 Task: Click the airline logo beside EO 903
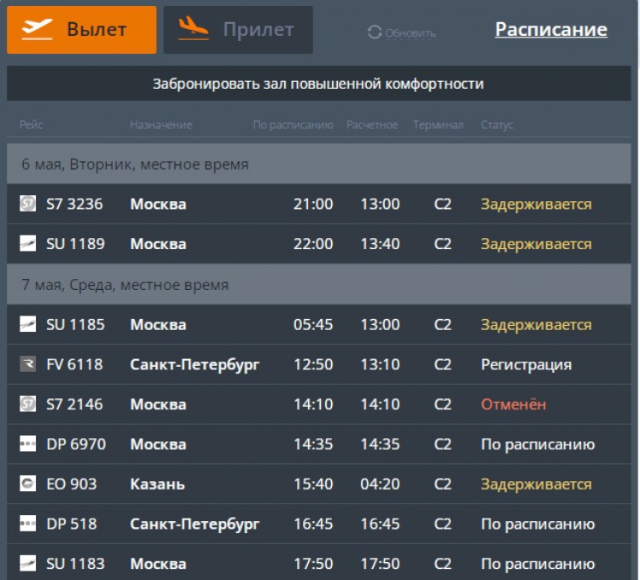28,484
